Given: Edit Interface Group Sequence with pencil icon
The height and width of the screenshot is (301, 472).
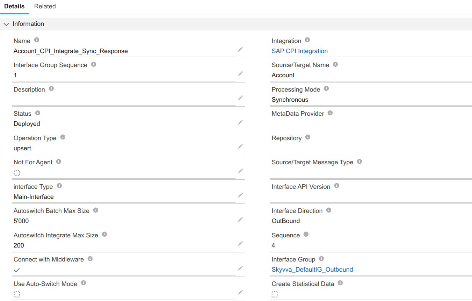Looking at the screenshot, I should click(x=240, y=73).
